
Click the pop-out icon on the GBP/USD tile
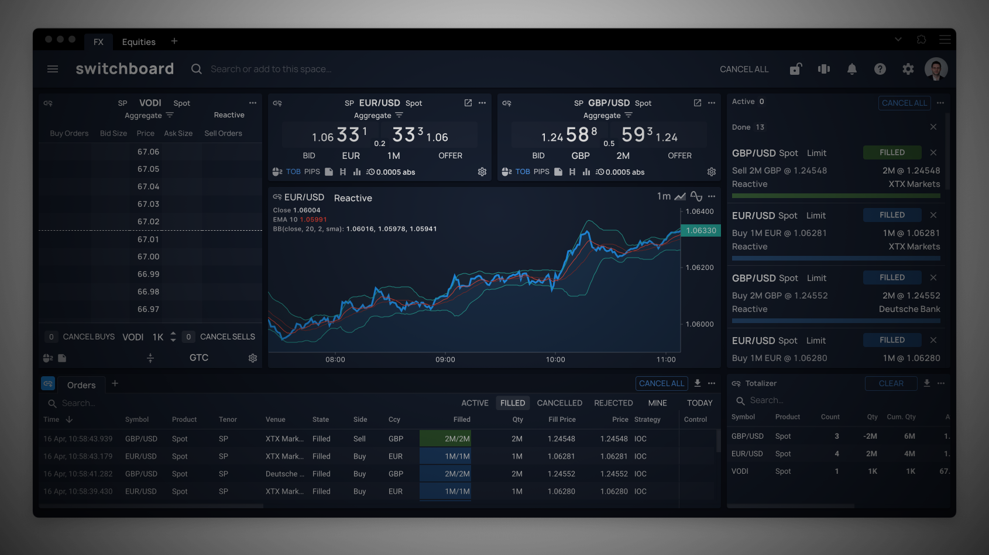click(x=697, y=102)
